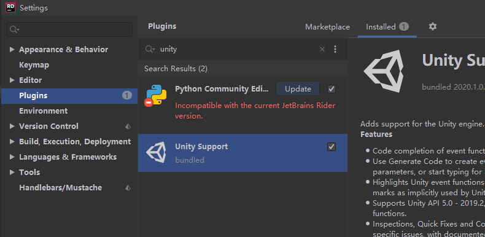Expand the Appearance & Behavior section

pyautogui.click(x=12, y=50)
